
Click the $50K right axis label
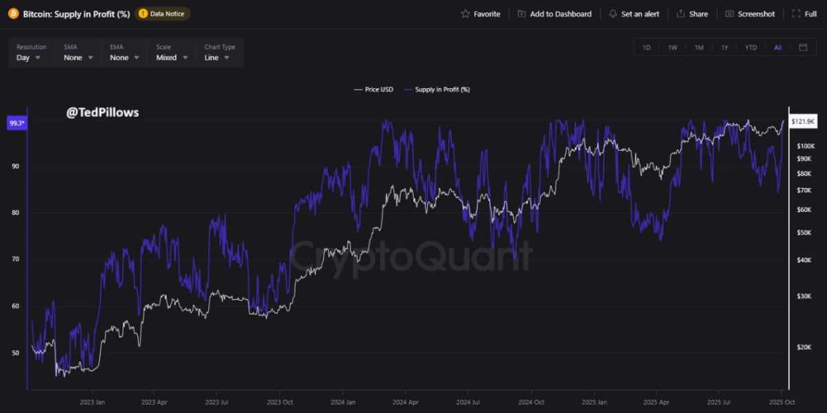pos(804,233)
